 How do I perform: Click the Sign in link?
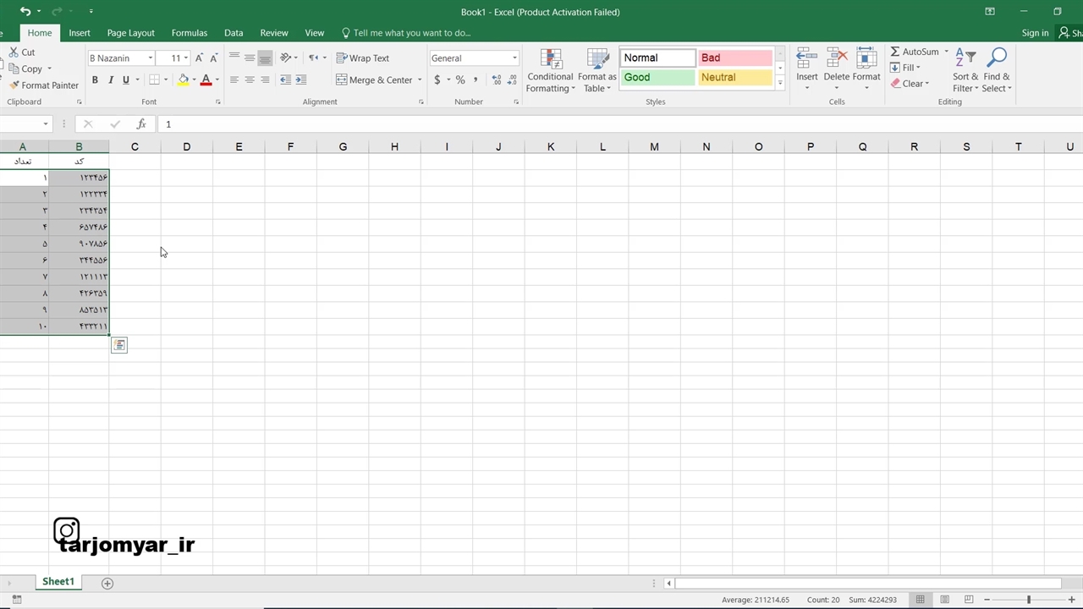(1035, 33)
